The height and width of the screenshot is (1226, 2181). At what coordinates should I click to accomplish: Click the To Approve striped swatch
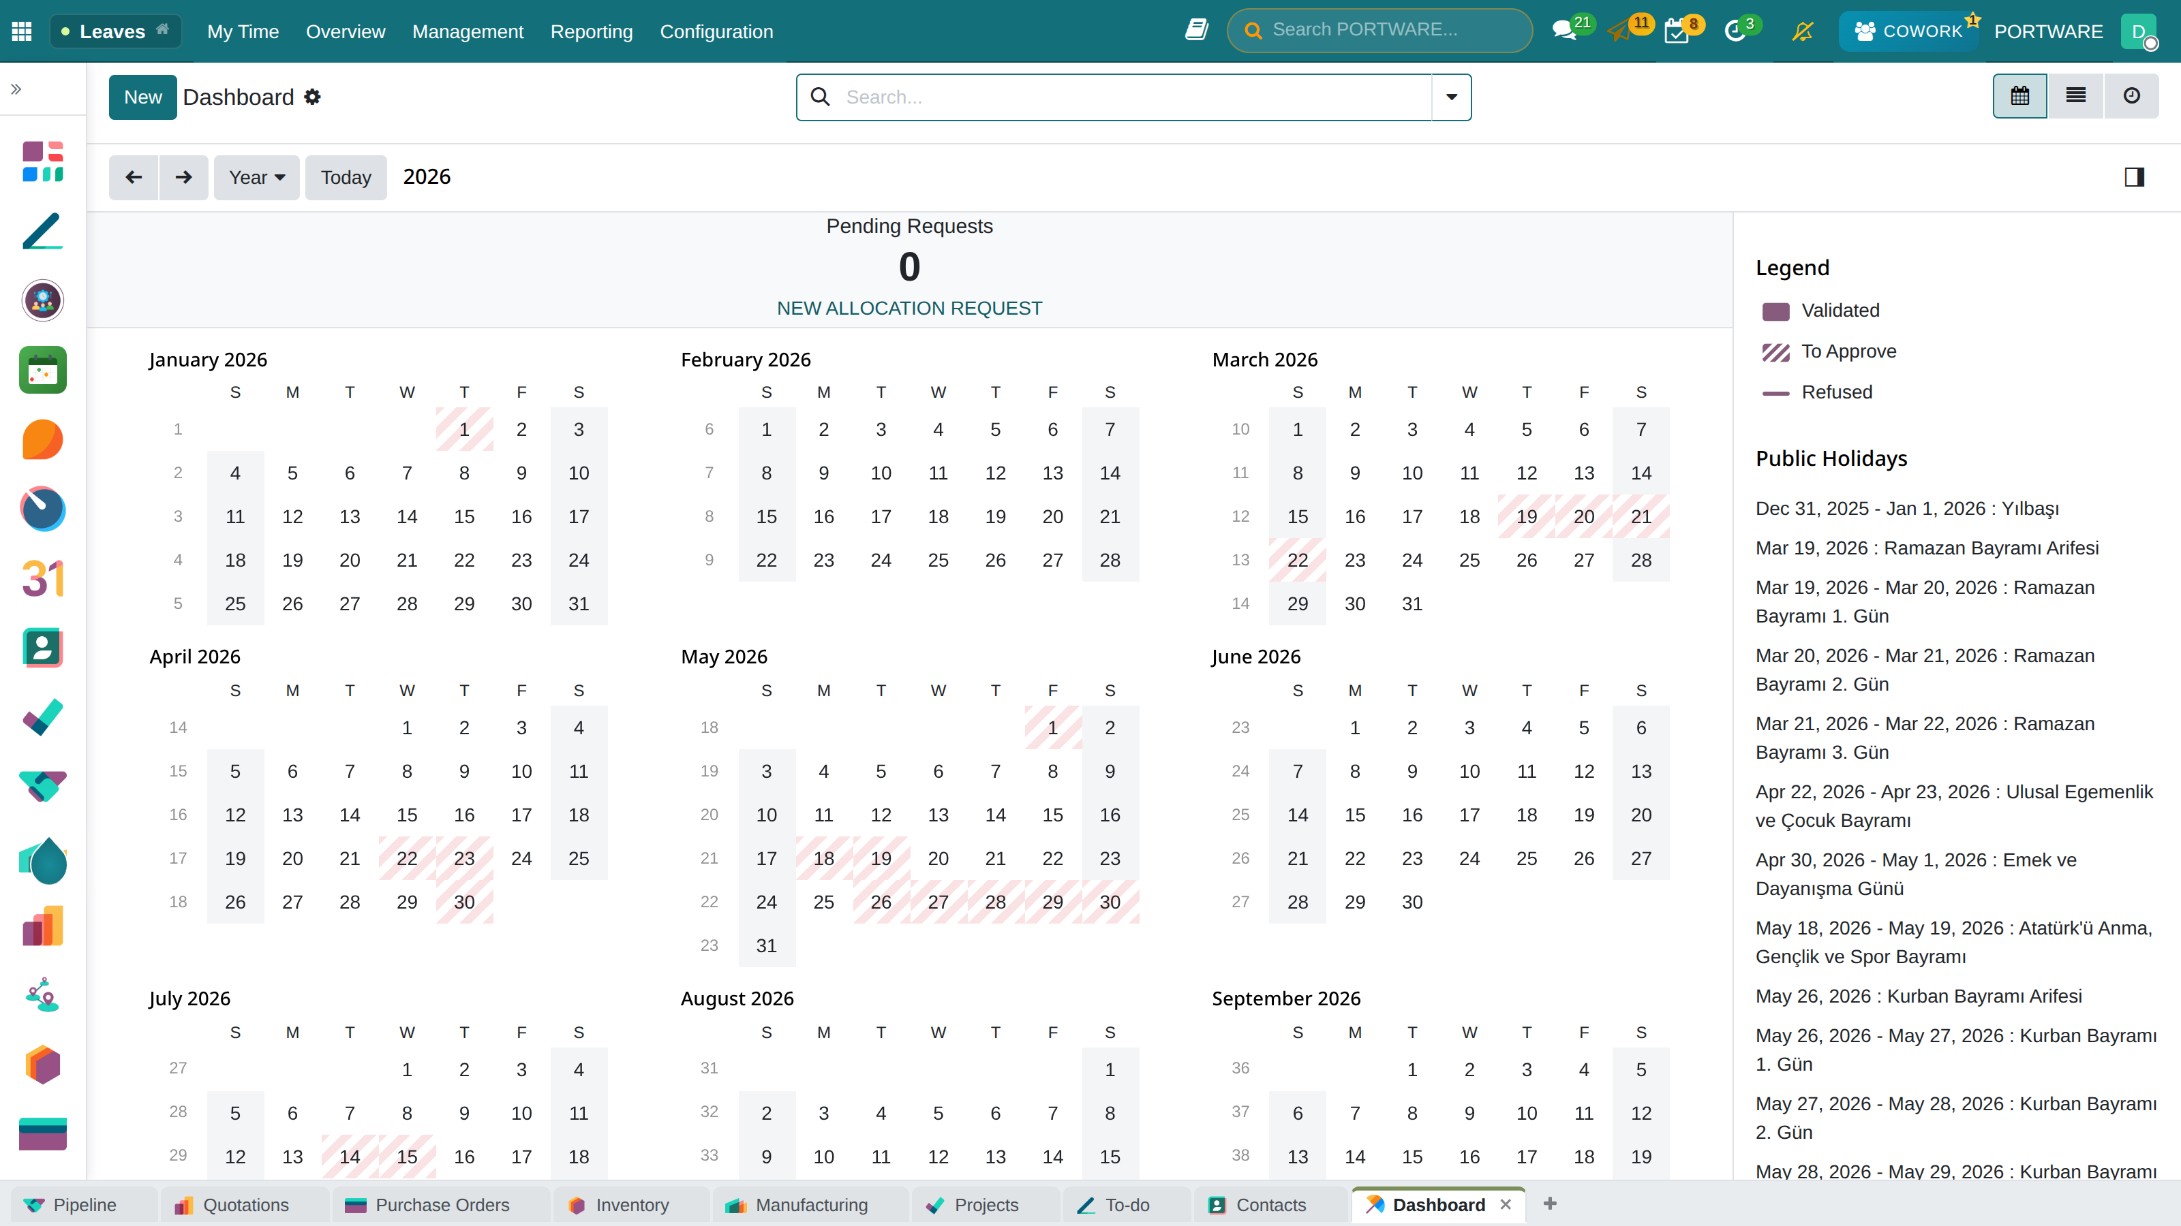coord(1775,352)
